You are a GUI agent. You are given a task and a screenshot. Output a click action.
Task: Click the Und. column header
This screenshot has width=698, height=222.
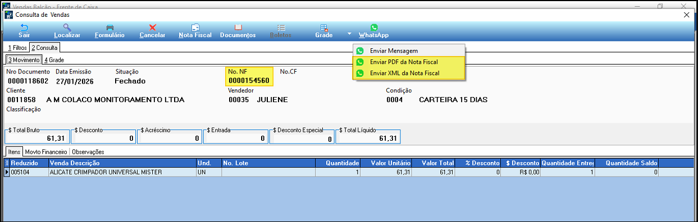click(x=209, y=163)
